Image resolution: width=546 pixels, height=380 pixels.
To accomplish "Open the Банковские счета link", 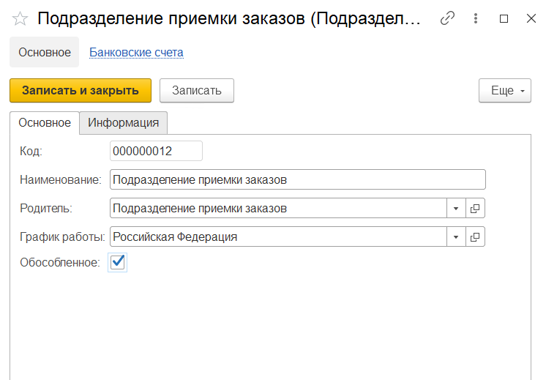I will [136, 53].
